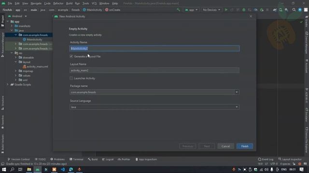
Task: Open the Event Log panel
Action: [266, 159]
